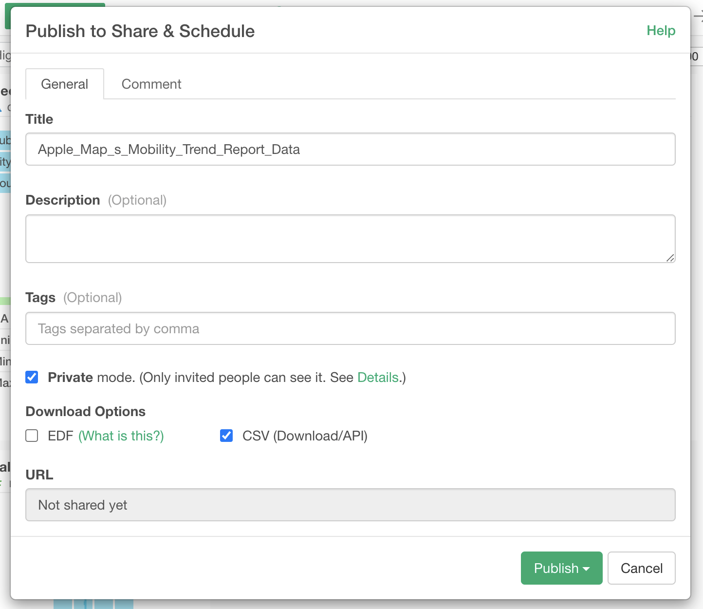Switch to the General tab
Image resolution: width=703 pixels, height=609 pixels.
[65, 84]
